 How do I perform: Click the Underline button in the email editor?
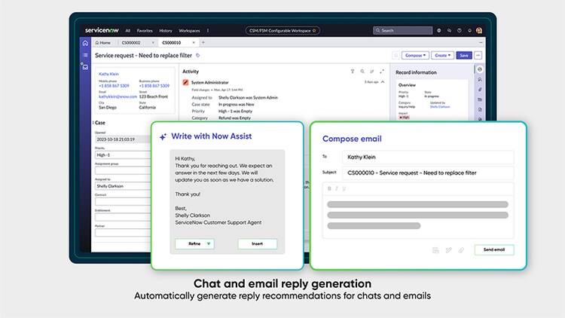(344, 188)
